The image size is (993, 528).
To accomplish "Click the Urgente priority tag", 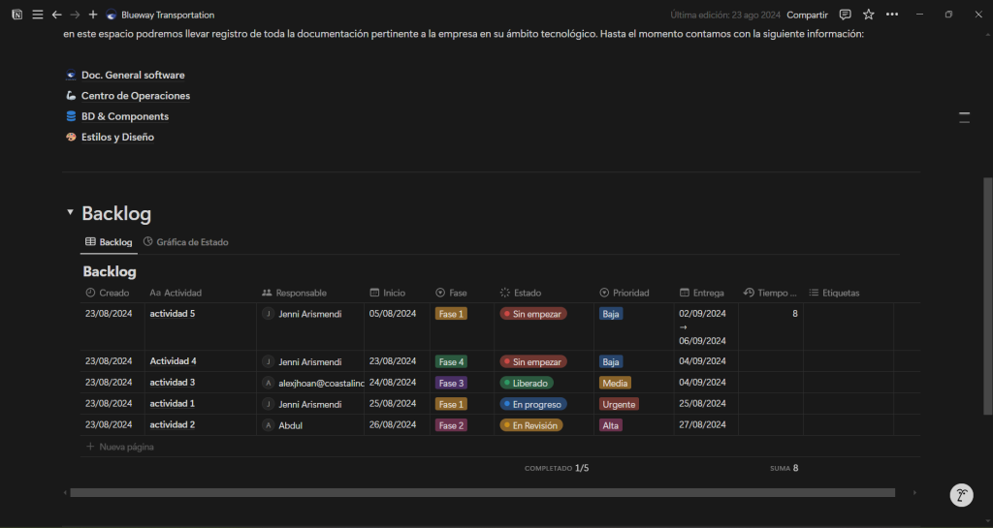I will point(619,404).
